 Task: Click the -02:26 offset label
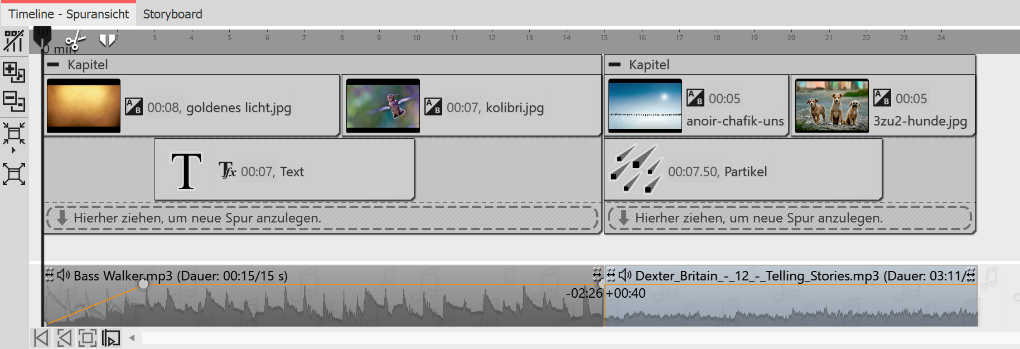tap(584, 293)
